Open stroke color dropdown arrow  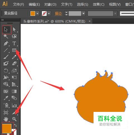click(49, 14)
